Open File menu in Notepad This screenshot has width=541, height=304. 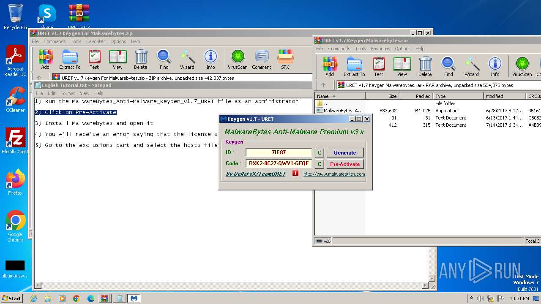(39, 93)
